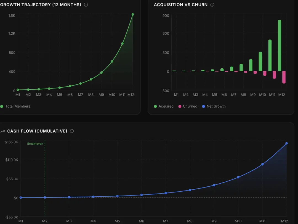This screenshot has height=224, width=298.
Task: Click the green M11 Acquired bar
Action: 270,55
